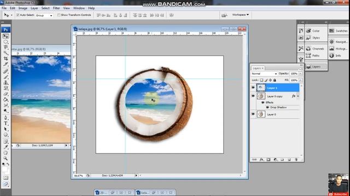Change screen mode at toolbox bottom
Screen dimensions: 350x196
pos(6,184)
